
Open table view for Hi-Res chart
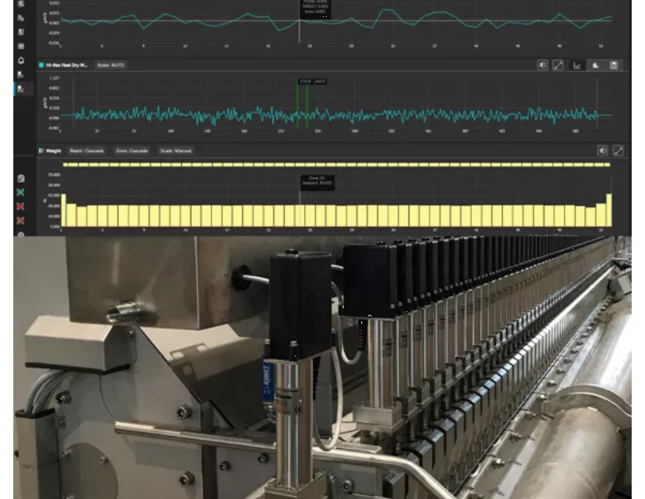point(613,65)
